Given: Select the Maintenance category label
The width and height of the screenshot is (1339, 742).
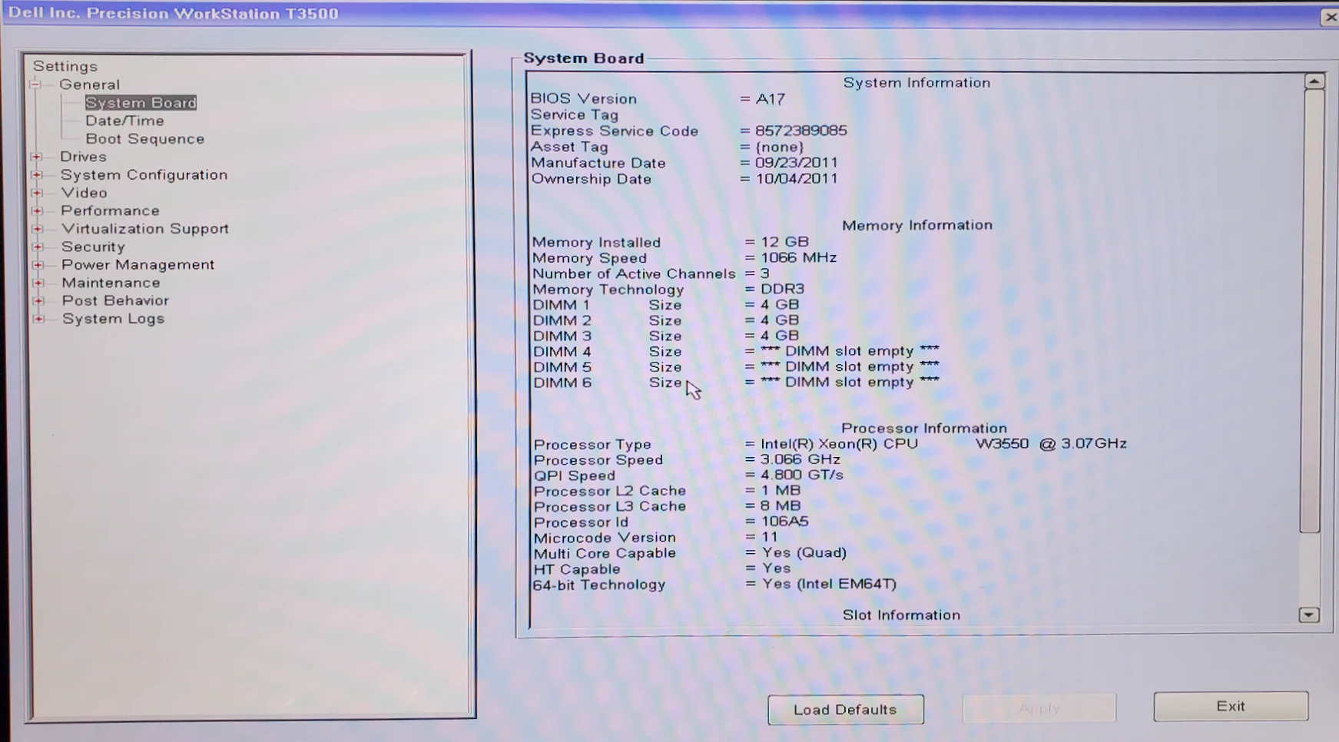Looking at the screenshot, I should tap(111, 283).
